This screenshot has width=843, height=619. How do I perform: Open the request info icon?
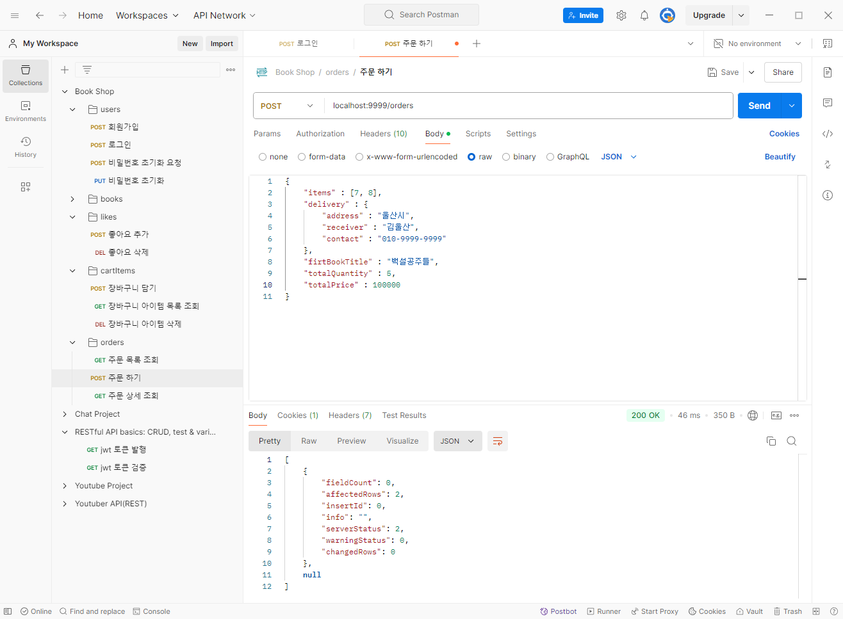click(828, 195)
